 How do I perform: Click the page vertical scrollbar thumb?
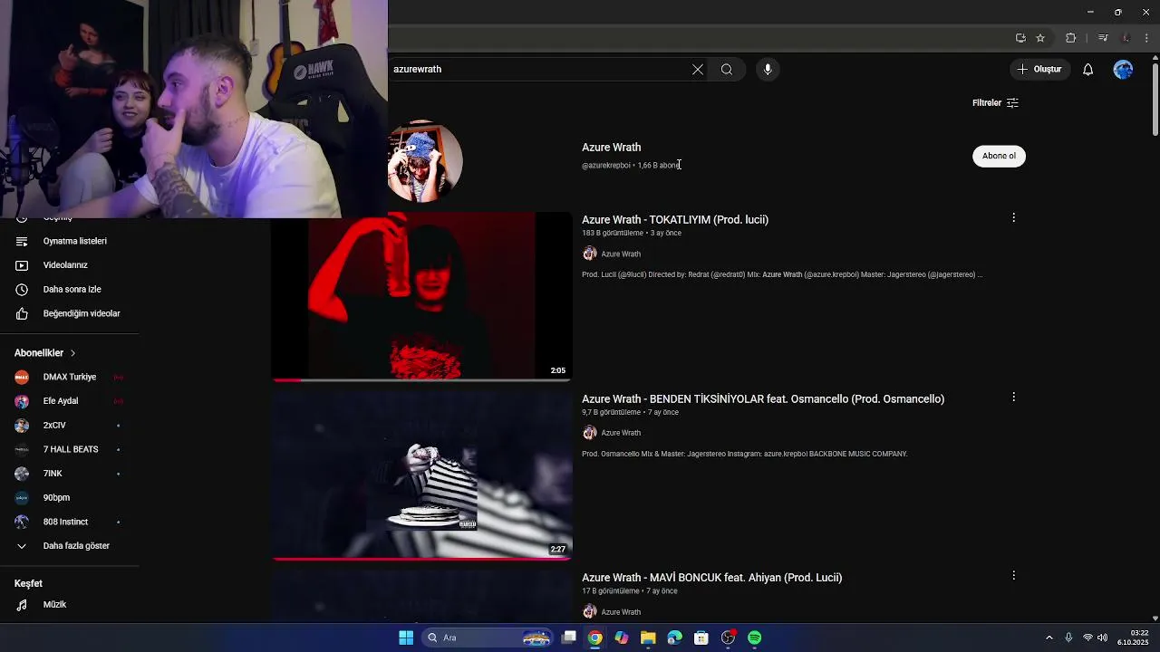pos(1155,100)
